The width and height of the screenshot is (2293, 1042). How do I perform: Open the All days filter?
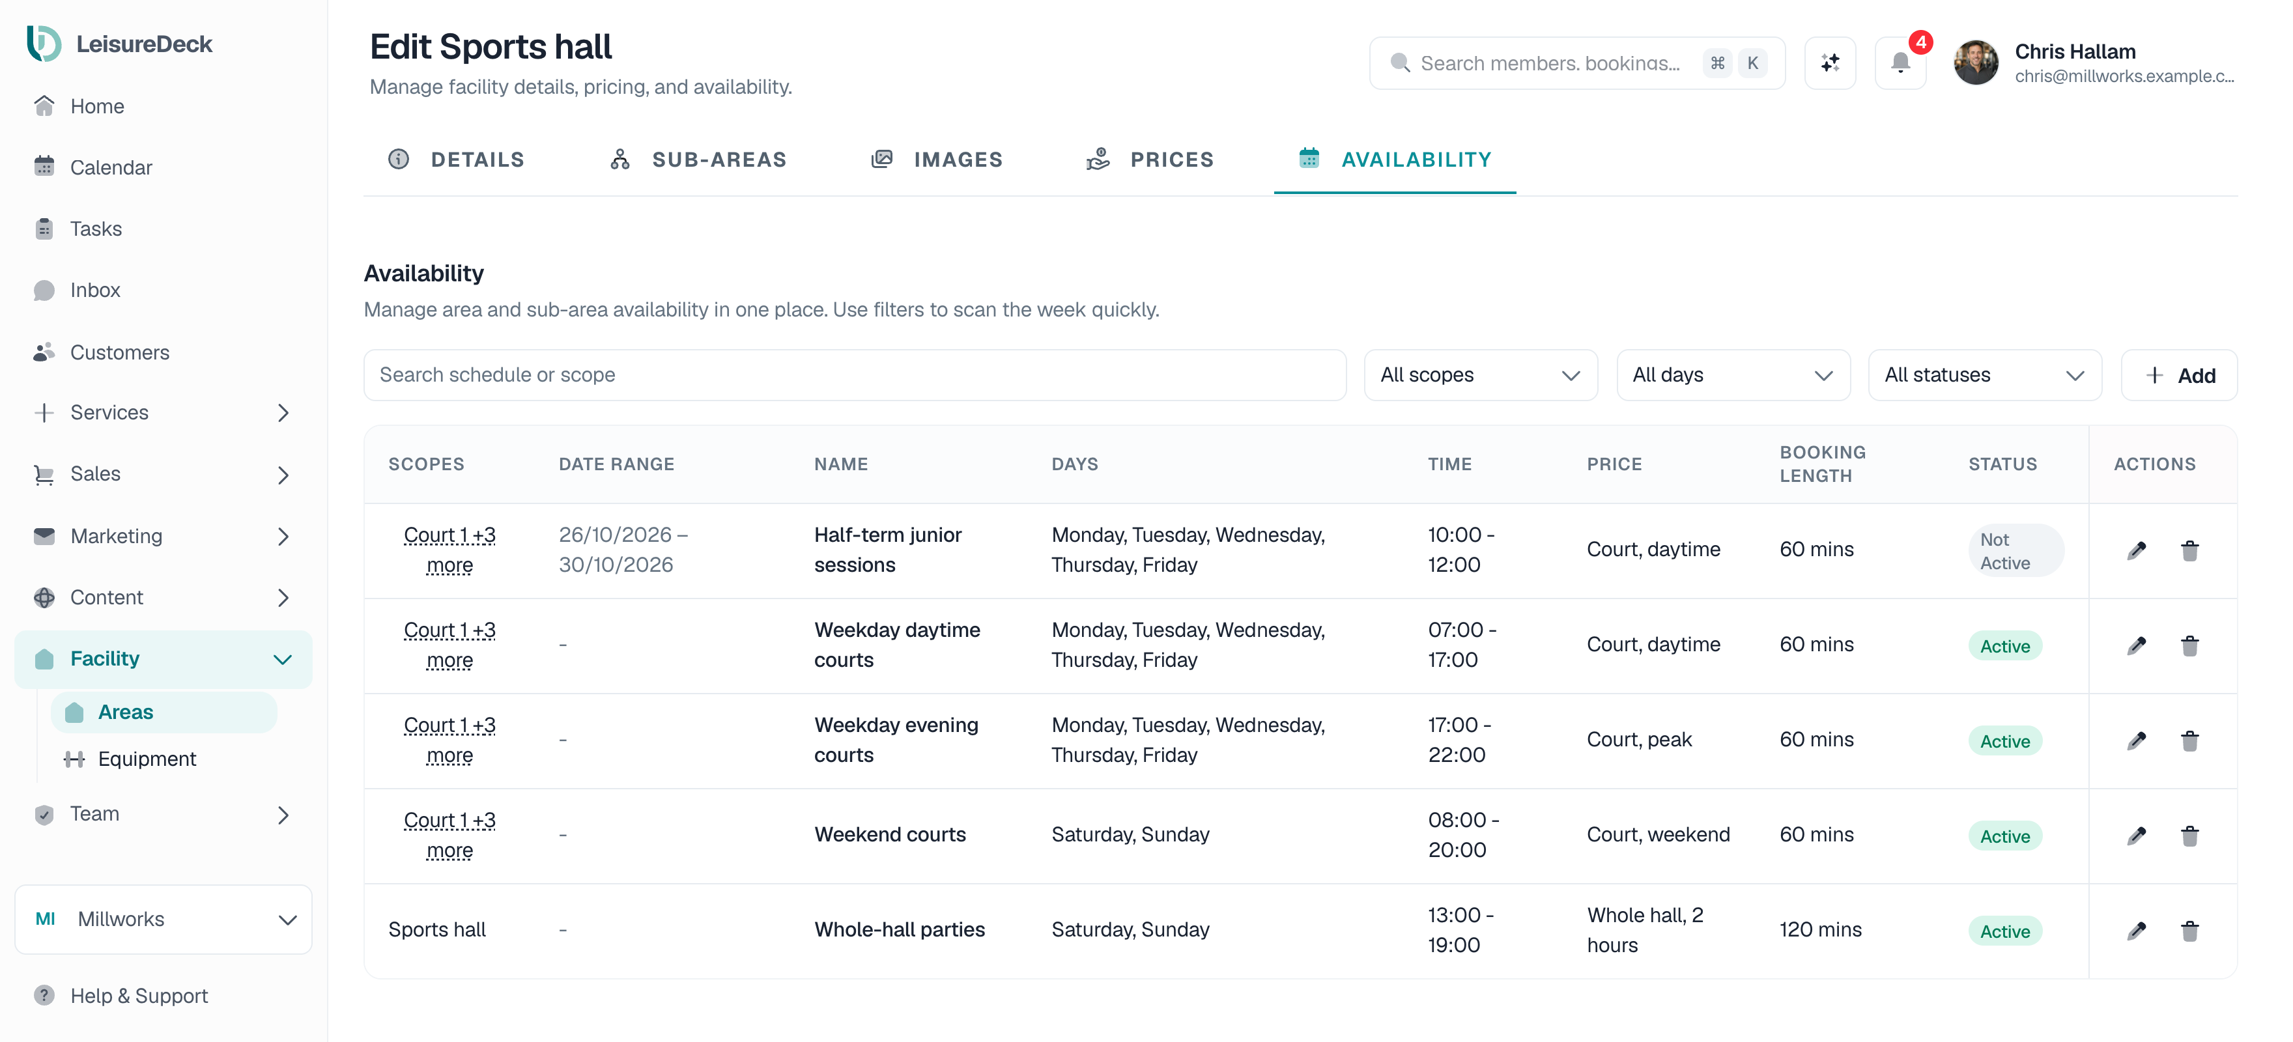coord(1733,376)
